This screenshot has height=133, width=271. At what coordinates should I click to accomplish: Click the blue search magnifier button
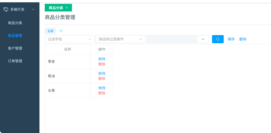(x=218, y=39)
